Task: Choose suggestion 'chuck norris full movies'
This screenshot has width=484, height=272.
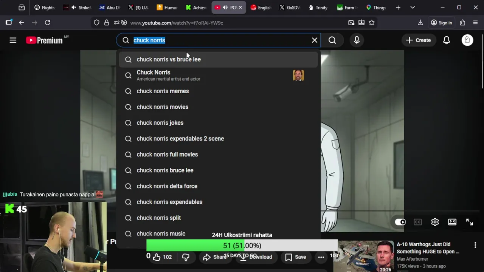Action: click(x=219, y=155)
